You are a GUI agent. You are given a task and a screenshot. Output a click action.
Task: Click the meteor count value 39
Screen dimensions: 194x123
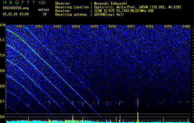pos(45,14)
